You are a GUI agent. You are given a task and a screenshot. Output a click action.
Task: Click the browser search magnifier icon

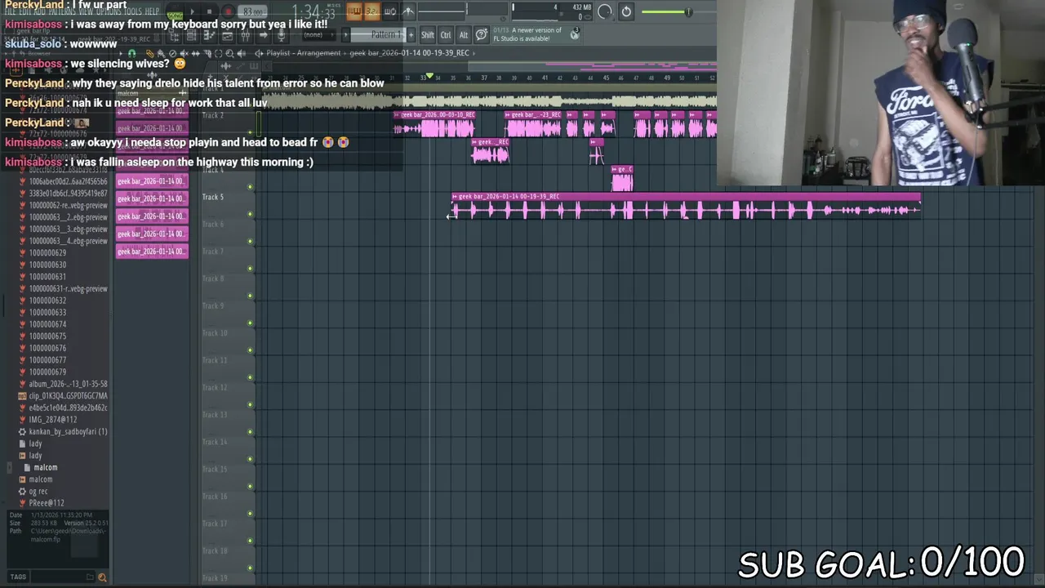[x=102, y=577]
